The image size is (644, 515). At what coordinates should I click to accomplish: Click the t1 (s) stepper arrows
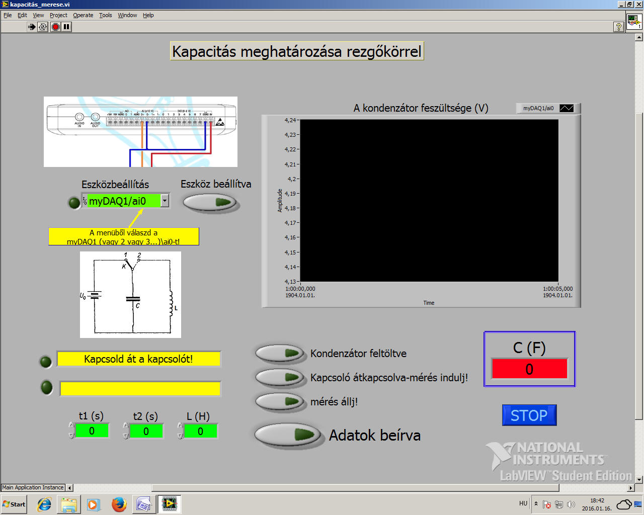71,431
